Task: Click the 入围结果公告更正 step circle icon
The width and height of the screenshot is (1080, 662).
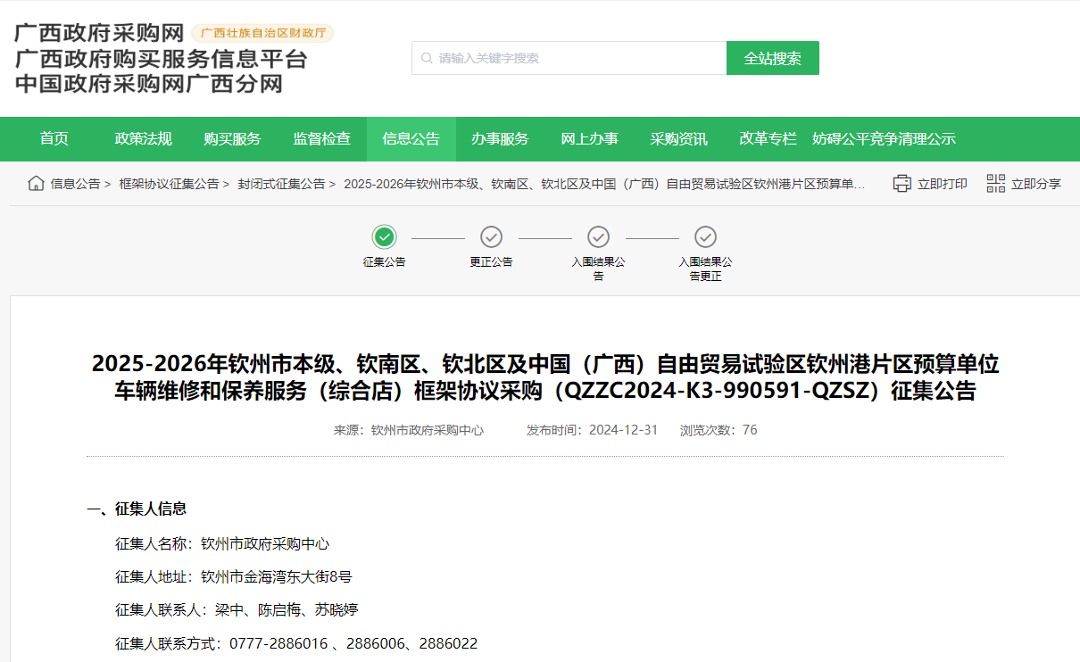Action: [x=705, y=238]
